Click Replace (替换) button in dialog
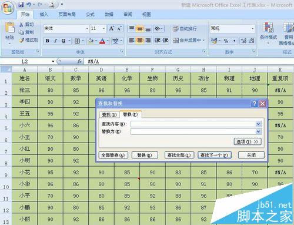Screen dimensions: 294x225 coord(145,155)
